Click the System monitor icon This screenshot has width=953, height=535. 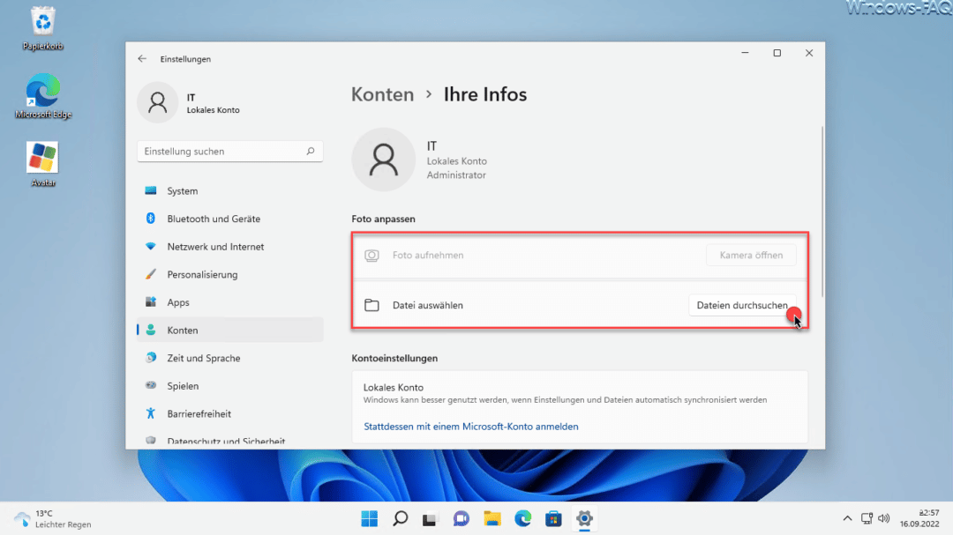(x=151, y=190)
